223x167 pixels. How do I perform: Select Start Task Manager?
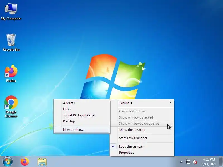click(x=142, y=138)
